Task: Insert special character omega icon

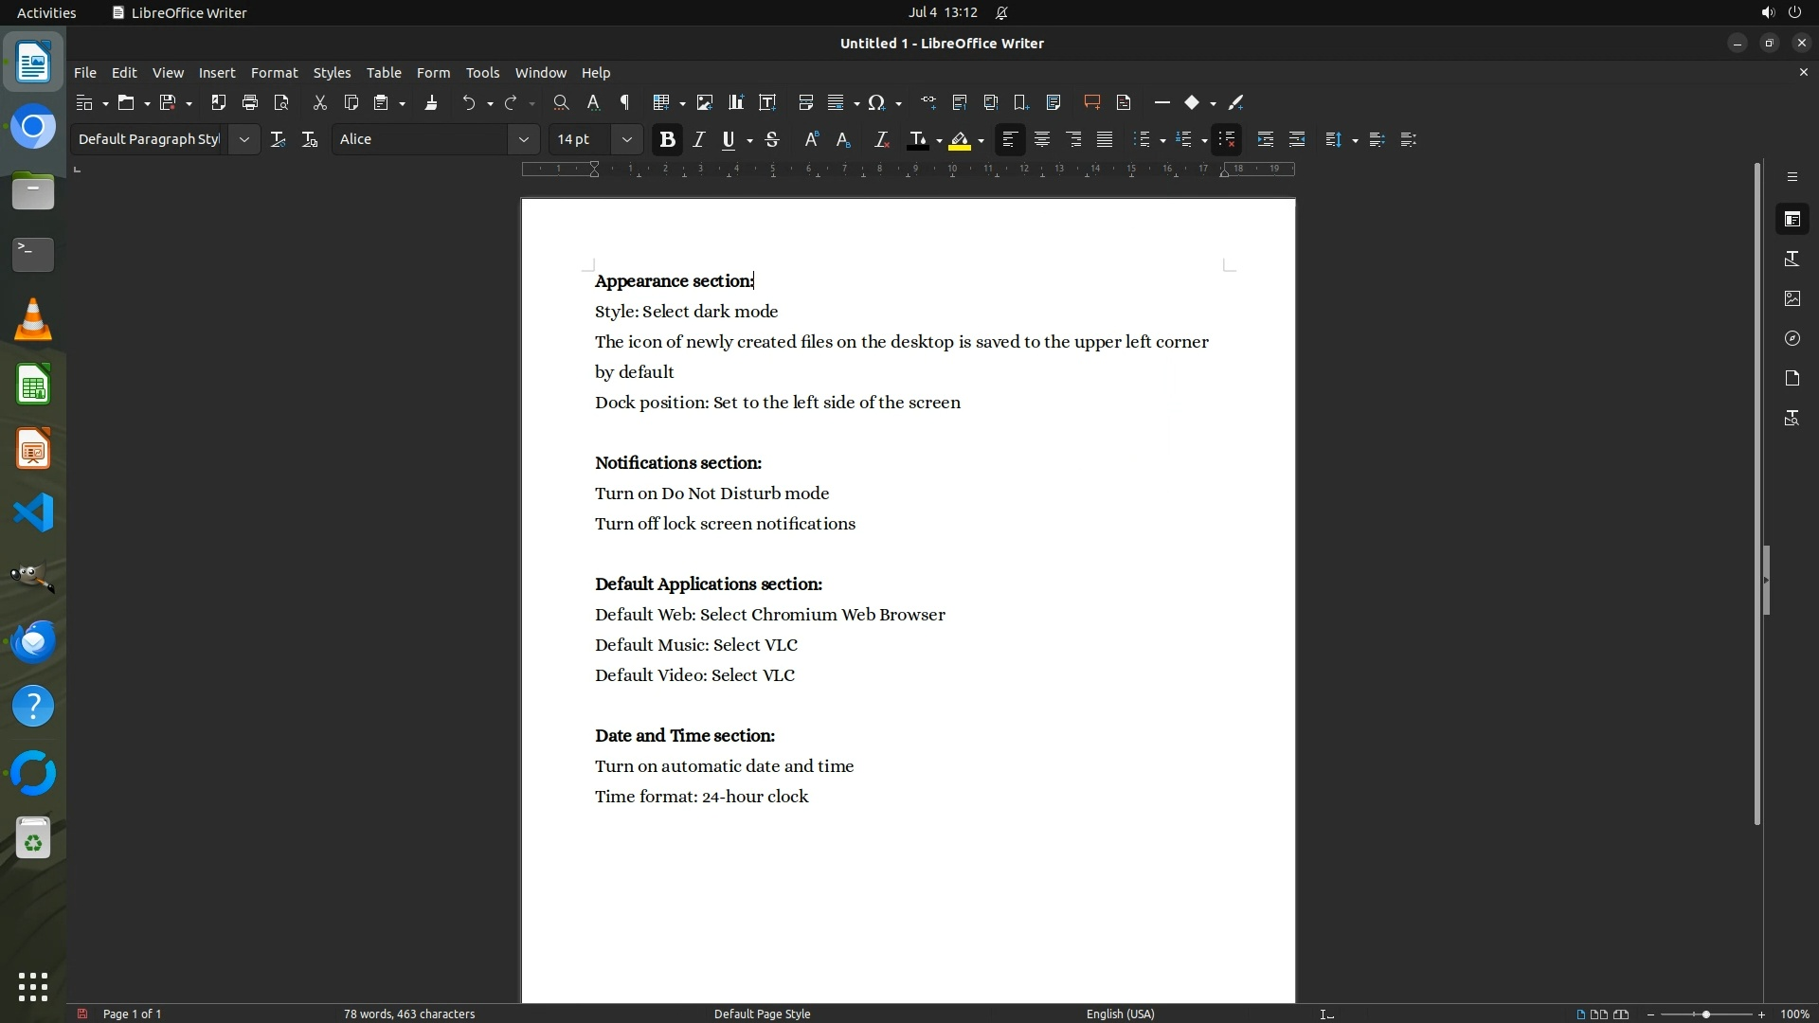Action: click(x=876, y=102)
